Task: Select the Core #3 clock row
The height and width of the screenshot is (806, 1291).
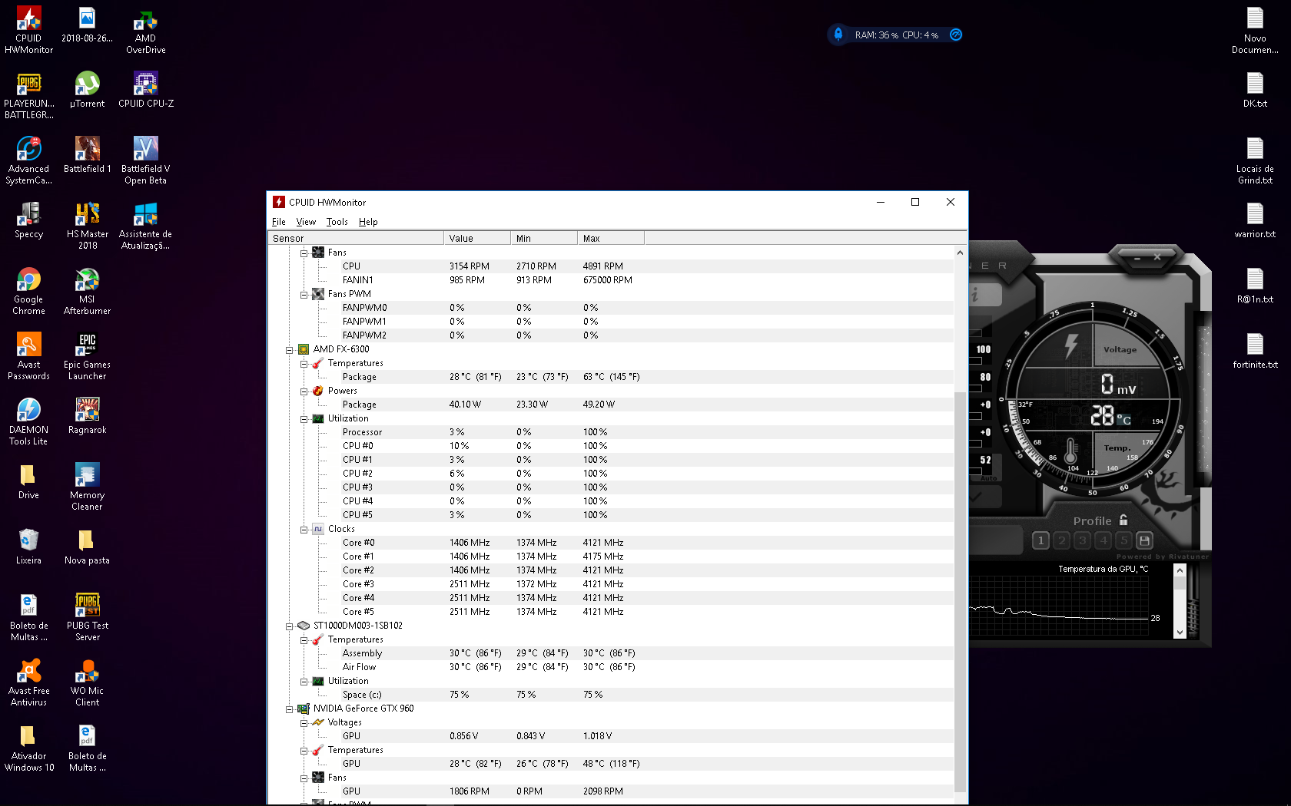Action: click(611, 584)
